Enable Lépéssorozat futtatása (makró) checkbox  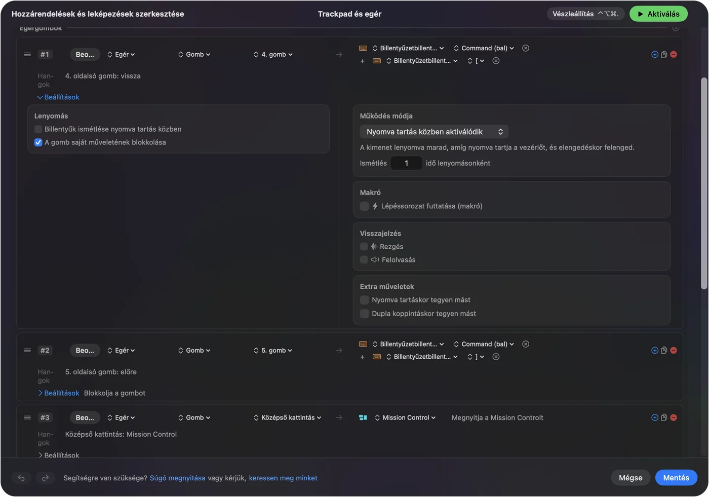click(364, 206)
